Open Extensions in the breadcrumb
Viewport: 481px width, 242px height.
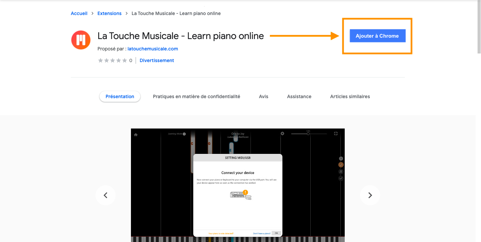(x=110, y=13)
